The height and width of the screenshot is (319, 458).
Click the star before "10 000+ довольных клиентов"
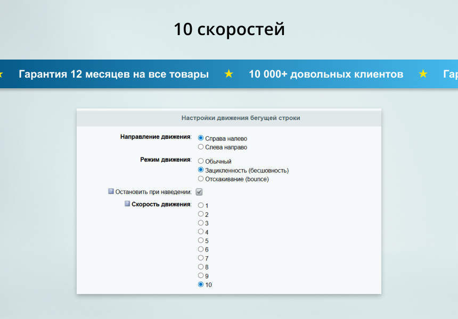coord(229,74)
